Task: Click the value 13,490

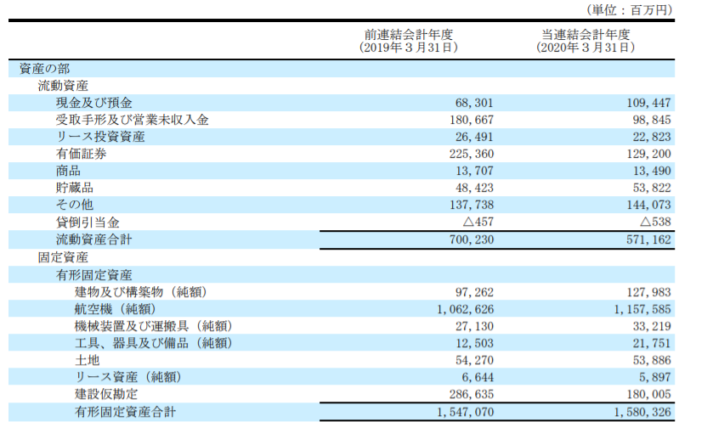Action: pyautogui.click(x=652, y=171)
